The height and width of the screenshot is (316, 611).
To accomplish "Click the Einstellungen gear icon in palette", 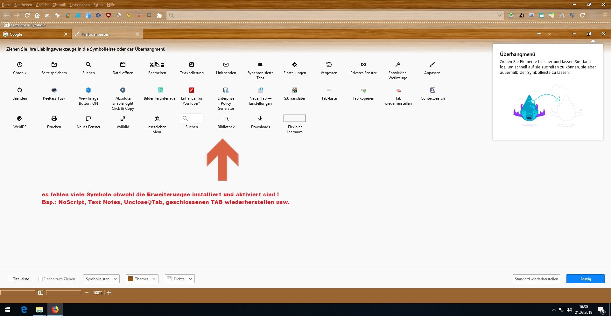I will (x=295, y=65).
